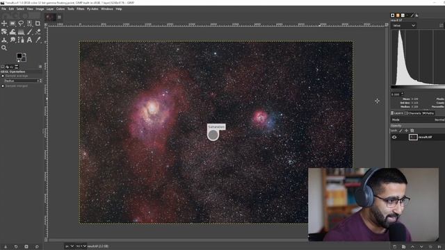Lower layer with down arrow button

tap(421, 247)
